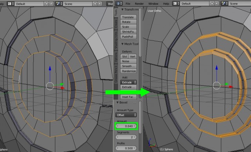This screenshot has width=251, height=152.
Task: Switch to the Tools shelf tab
Action: (116, 13)
